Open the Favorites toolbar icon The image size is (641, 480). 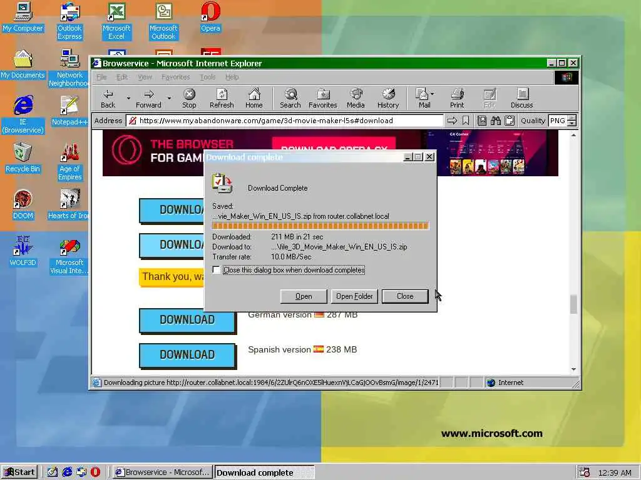tap(323, 94)
